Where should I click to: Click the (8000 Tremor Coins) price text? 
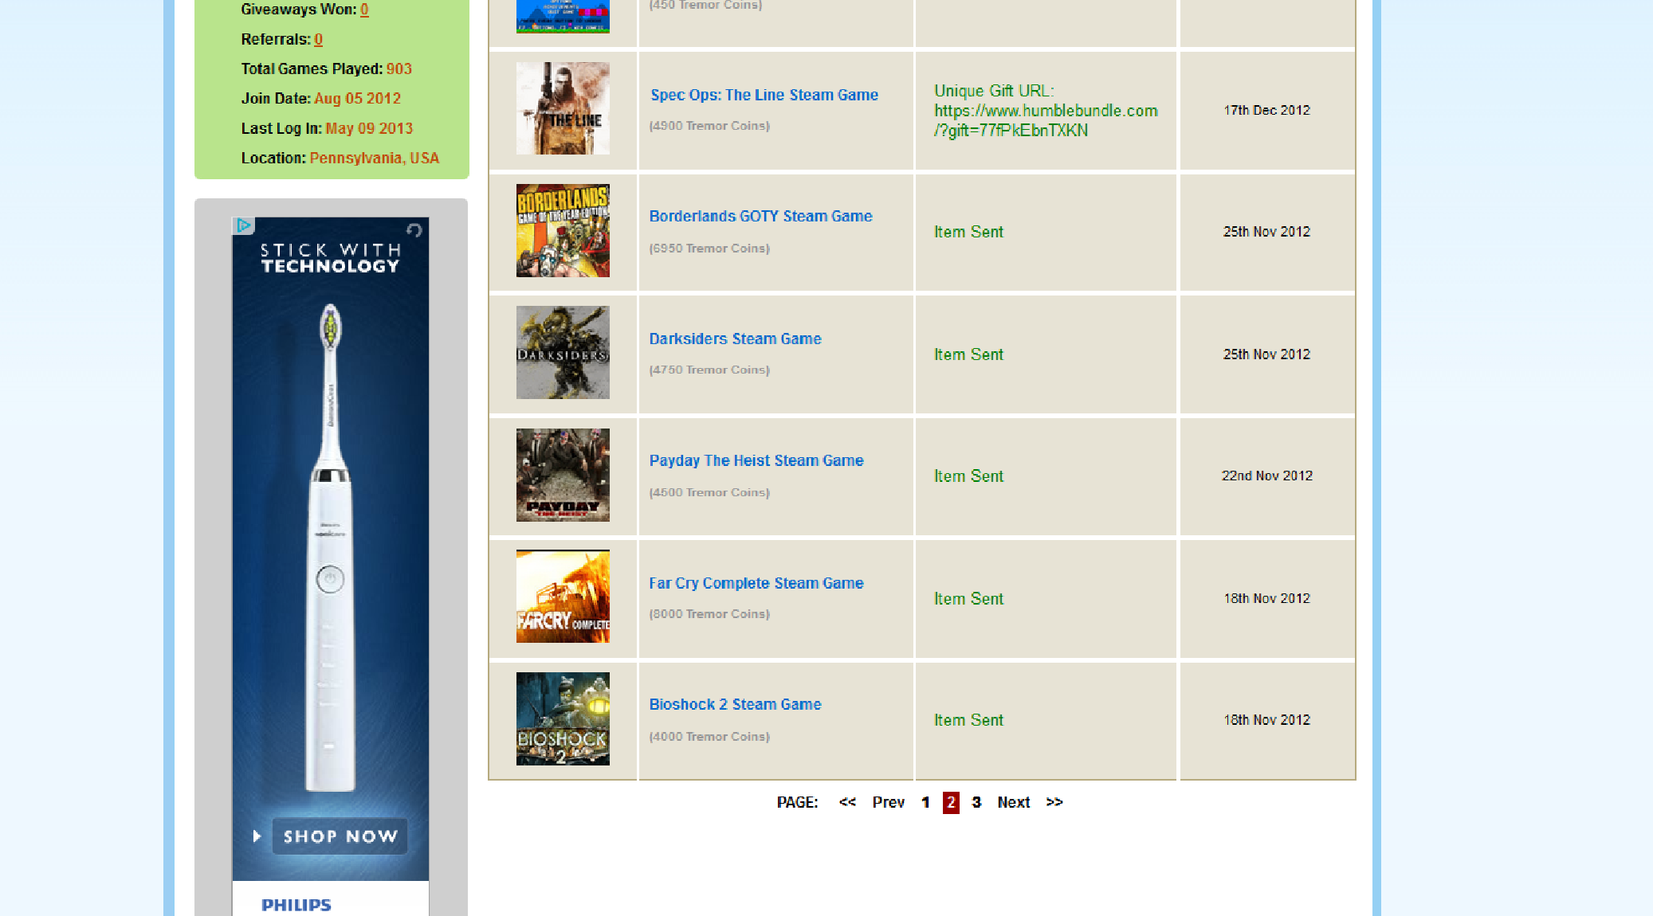709,614
